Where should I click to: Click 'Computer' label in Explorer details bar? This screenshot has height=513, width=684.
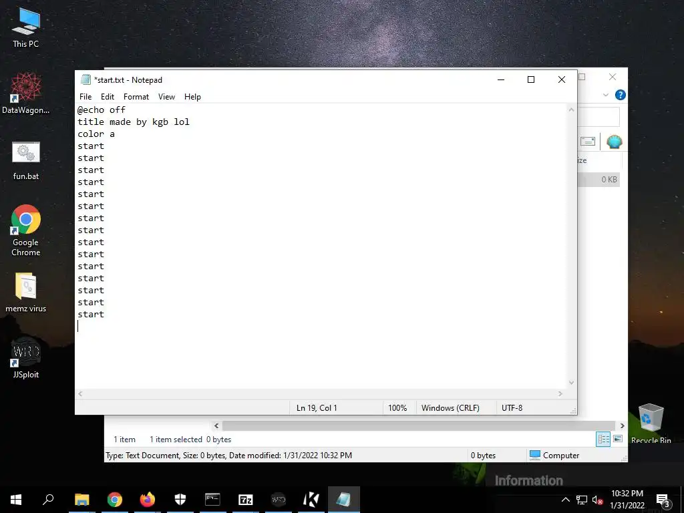(561, 456)
